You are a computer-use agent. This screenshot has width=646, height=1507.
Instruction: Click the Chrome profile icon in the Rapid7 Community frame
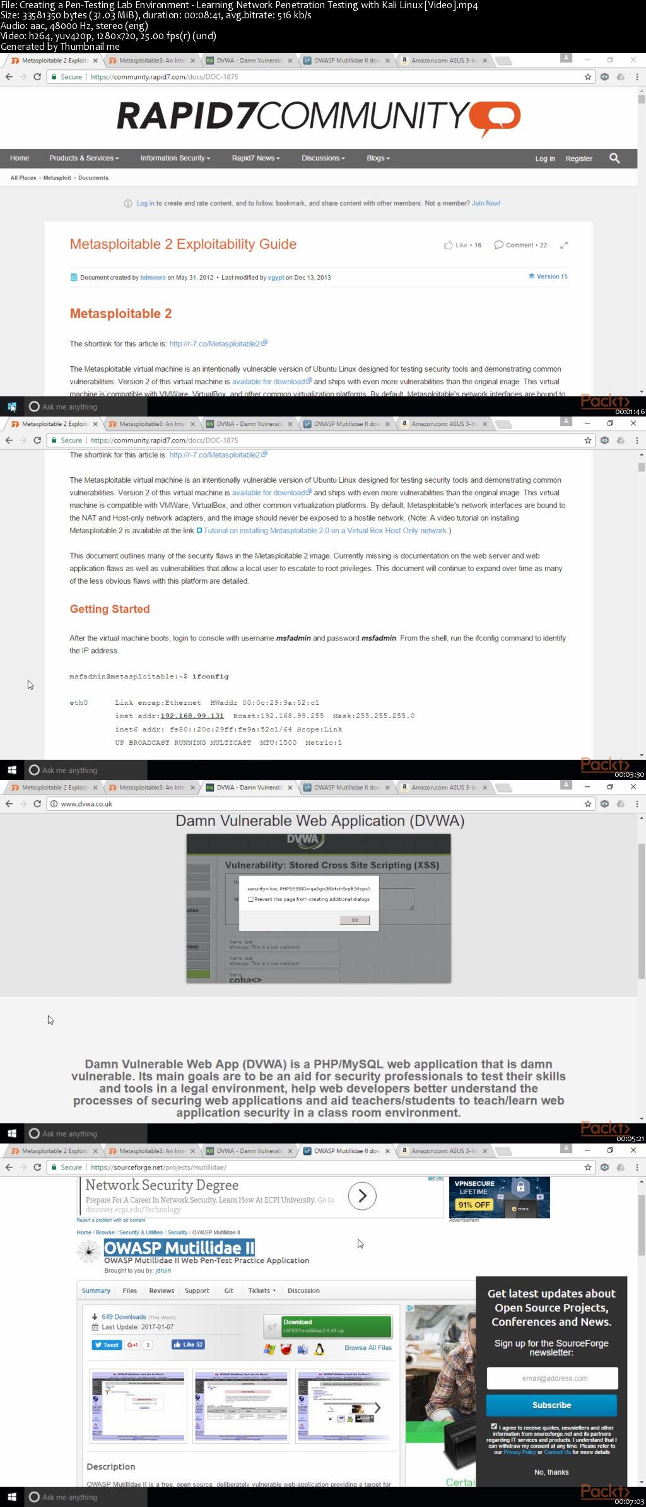[567, 58]
